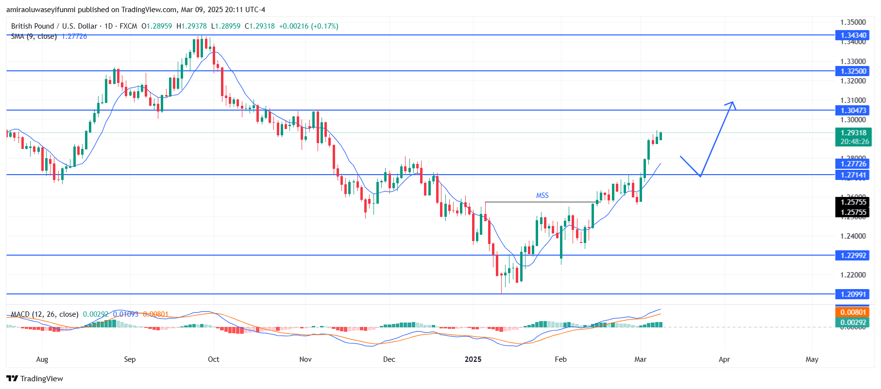This screenshot has height=389, width=881.
Task: Click the 1.22000 price axis tick
Action: click(853, 275)
